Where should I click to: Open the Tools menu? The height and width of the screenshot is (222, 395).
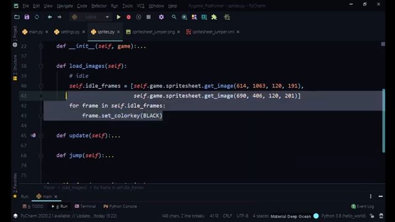click(x=128, y=6)
